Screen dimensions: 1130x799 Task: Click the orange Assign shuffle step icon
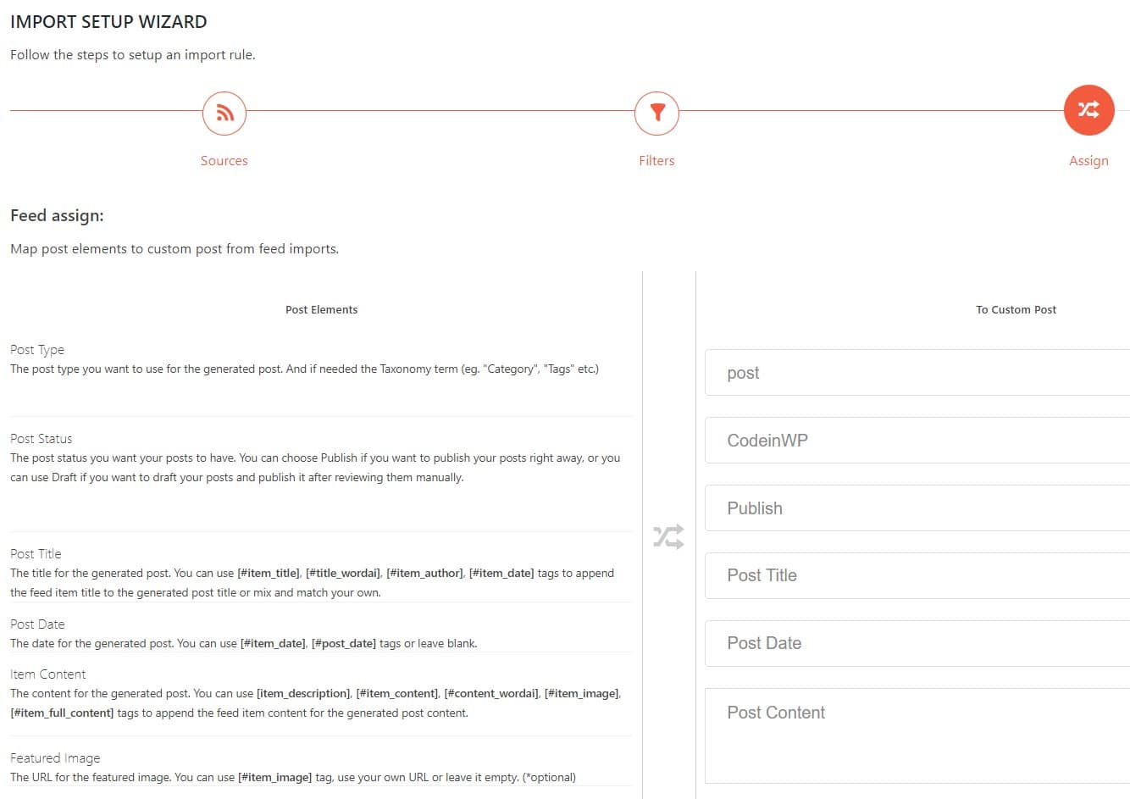1088,110
